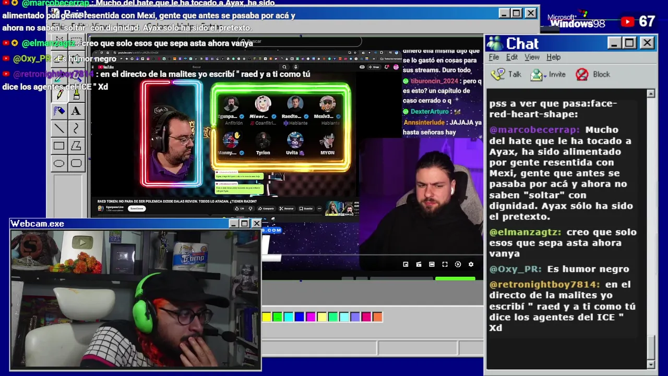Click the Mexiv3 speaker avatar
Screen dimensions: 668x376
click(x=327, y=103)
